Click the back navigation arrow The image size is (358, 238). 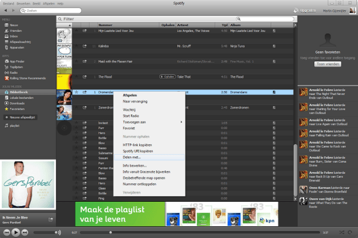[x=5, y=10]
